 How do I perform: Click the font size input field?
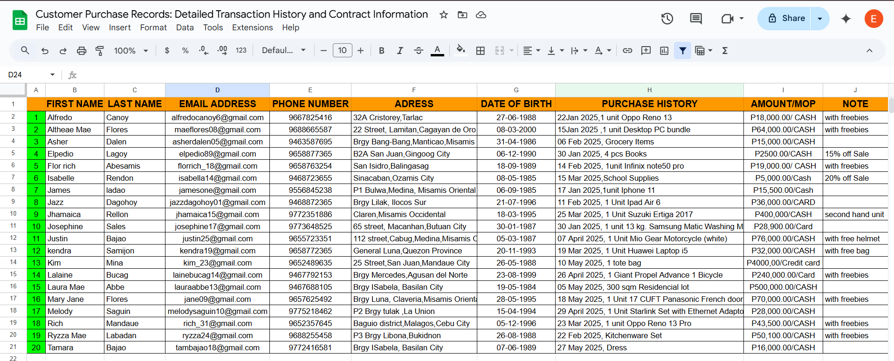tap(342, 51)
